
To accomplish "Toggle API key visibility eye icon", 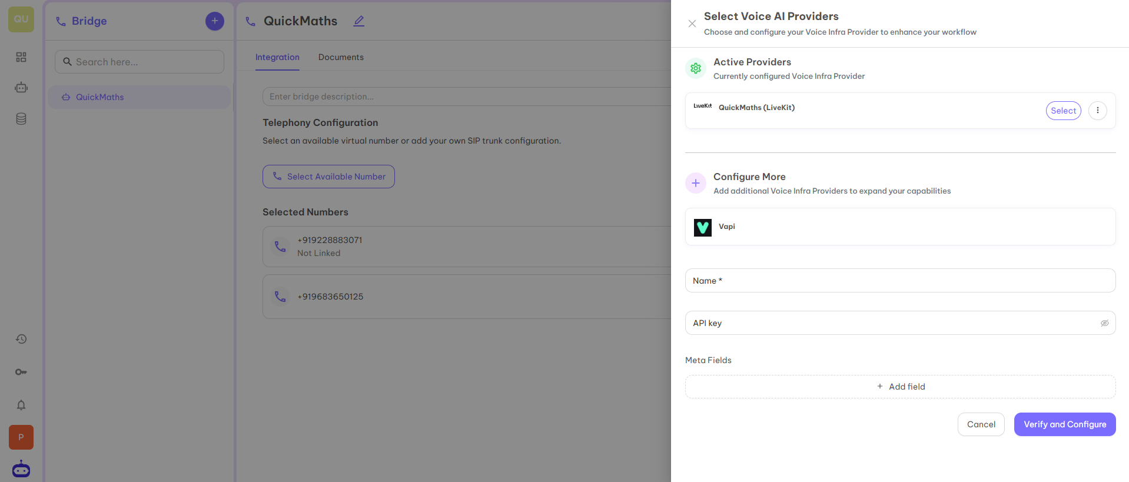I will pyautogui.click(x=1104, y=323).
